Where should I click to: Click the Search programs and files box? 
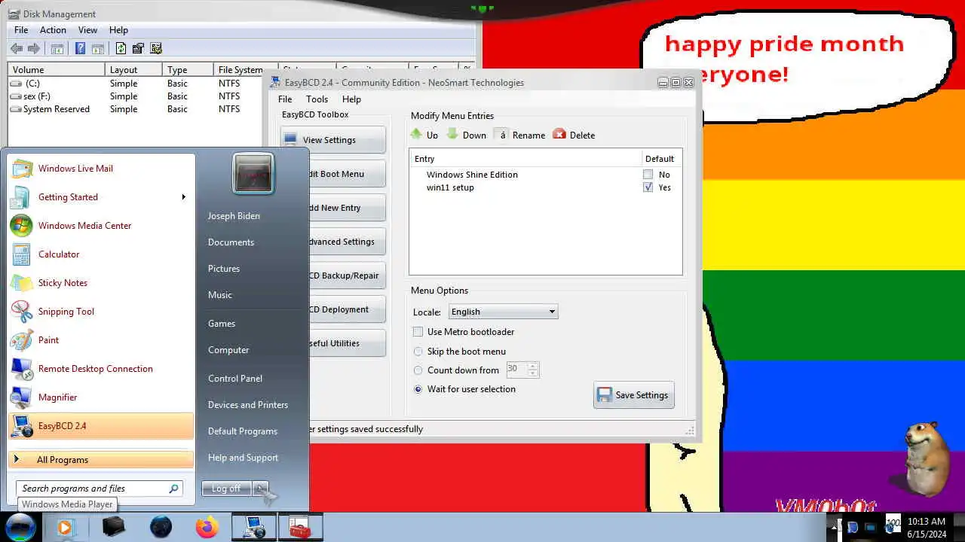point(99,489)
